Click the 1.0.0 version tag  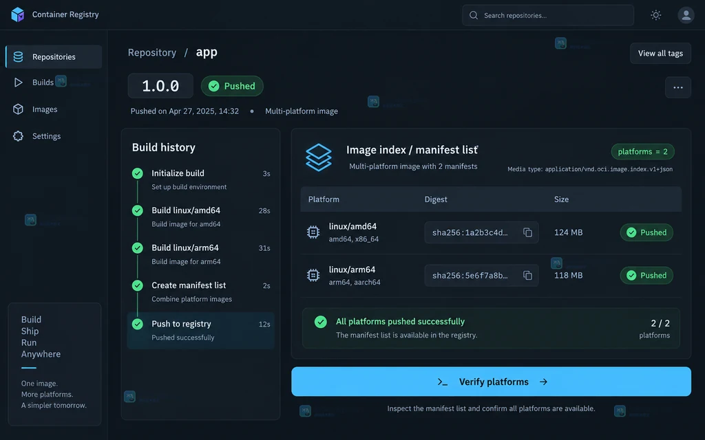[x=160, y=86]
